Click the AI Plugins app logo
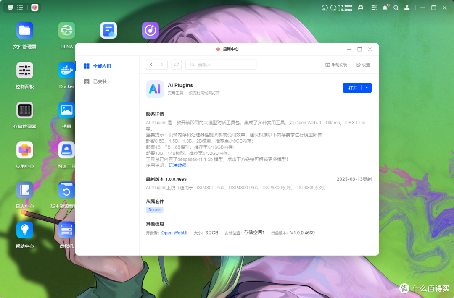 point(155,89)
